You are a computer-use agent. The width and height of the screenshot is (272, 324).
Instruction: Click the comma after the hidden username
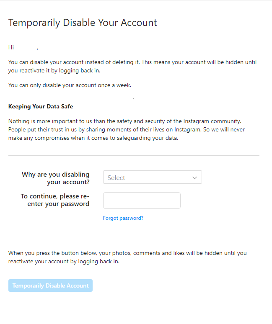[37, 49]
